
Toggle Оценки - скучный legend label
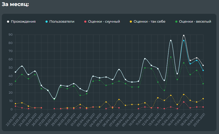[104, 22]
